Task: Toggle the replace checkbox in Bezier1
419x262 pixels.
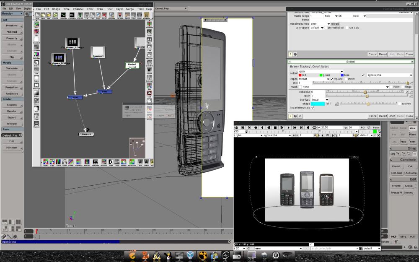Action: 331,79
